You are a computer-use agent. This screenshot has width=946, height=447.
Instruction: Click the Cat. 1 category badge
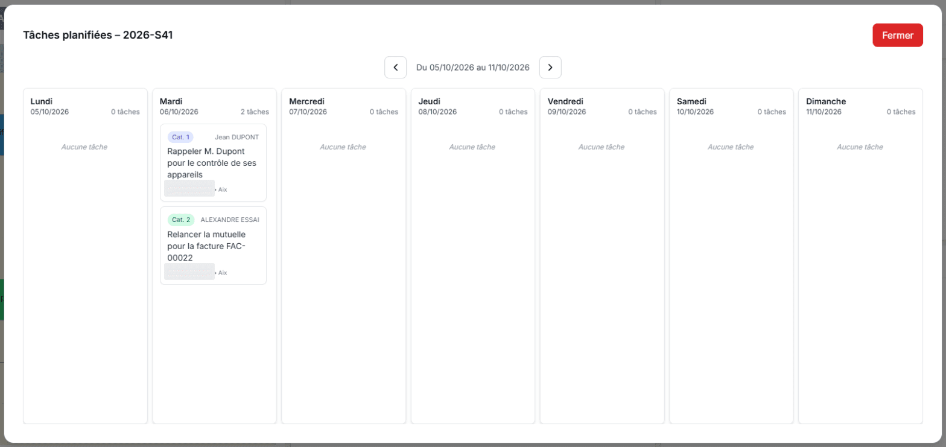coord(180,137)
